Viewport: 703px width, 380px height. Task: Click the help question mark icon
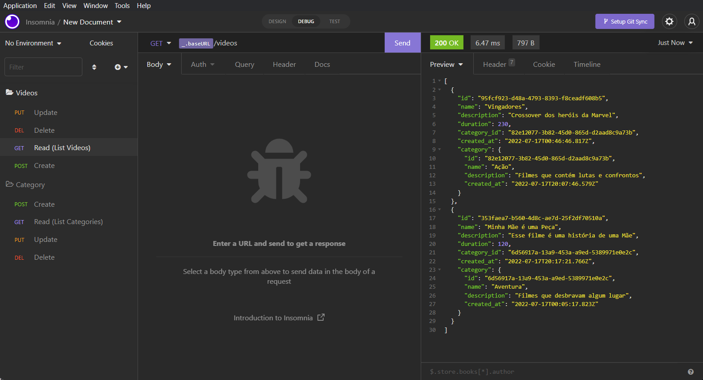point(691,372)
